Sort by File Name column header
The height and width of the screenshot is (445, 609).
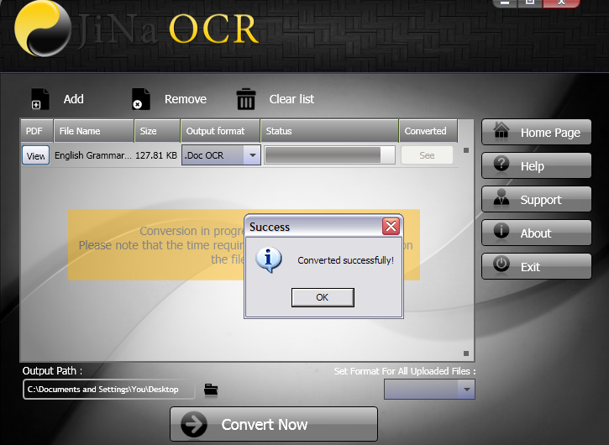coord(93,131)
